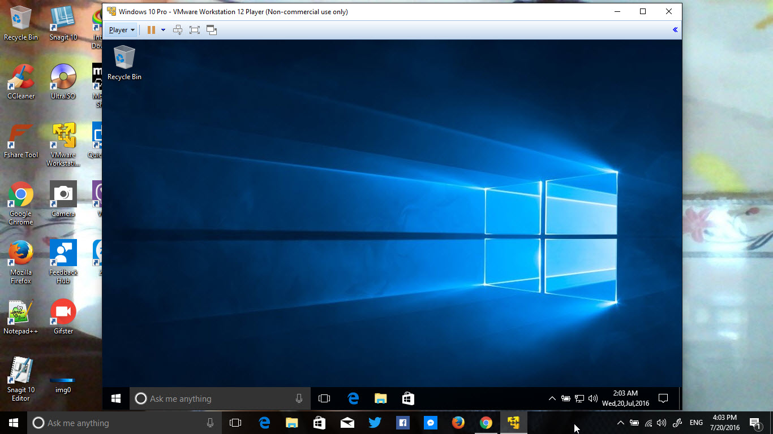Suspend the virtual machine with the pause icon
Viewport: 773px width, 434px height.
[152, 29]
